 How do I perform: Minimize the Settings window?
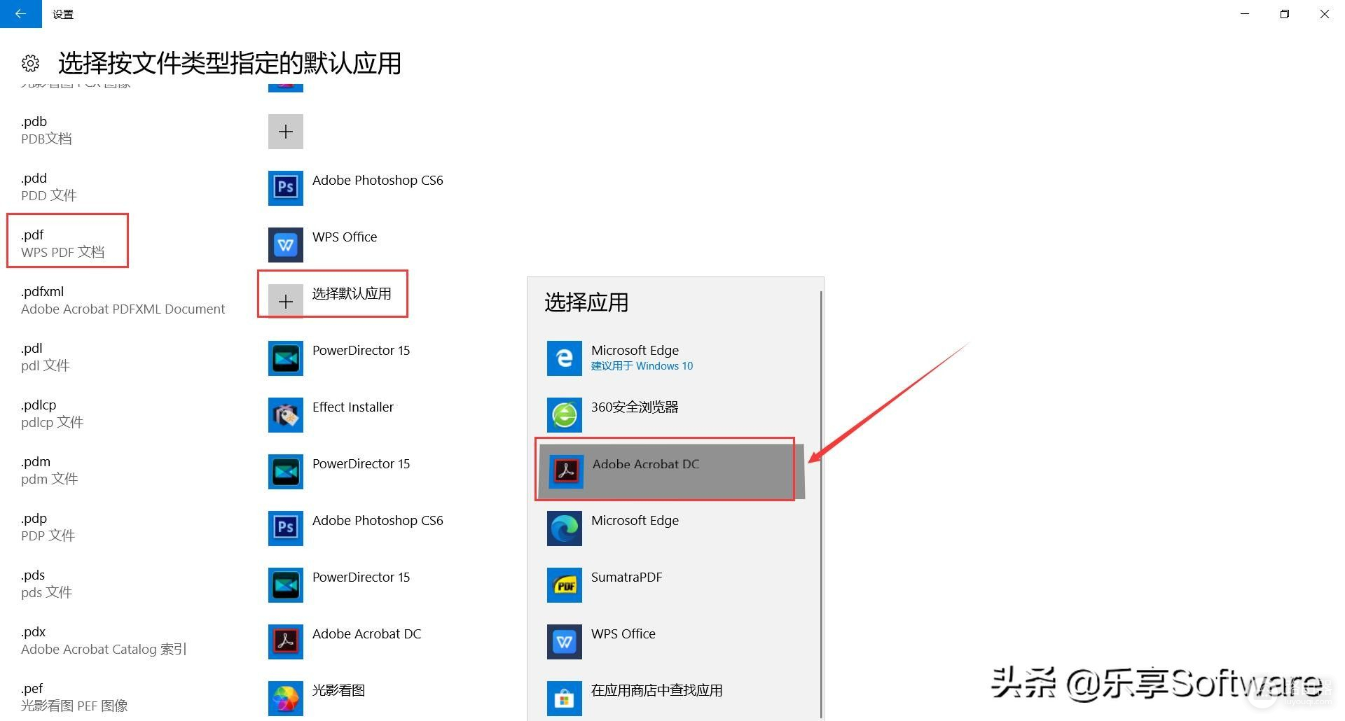pyautogui.click(x=1244, y=14)
